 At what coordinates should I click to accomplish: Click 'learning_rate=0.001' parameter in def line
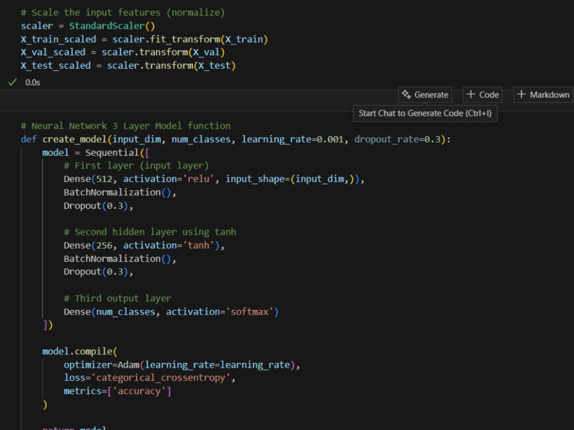click(x=293, y=139)
